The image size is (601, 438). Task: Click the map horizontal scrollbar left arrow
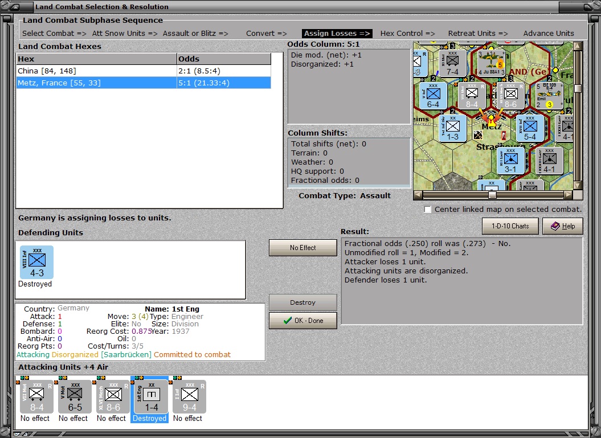[418, 195]
